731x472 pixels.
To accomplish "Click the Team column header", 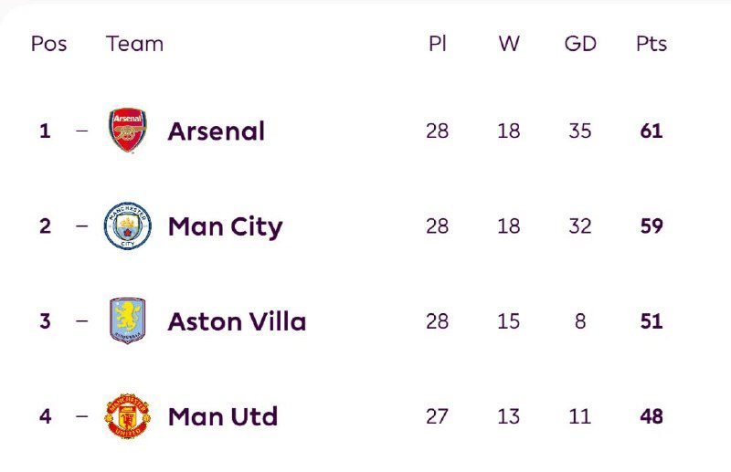I will 134,44.
